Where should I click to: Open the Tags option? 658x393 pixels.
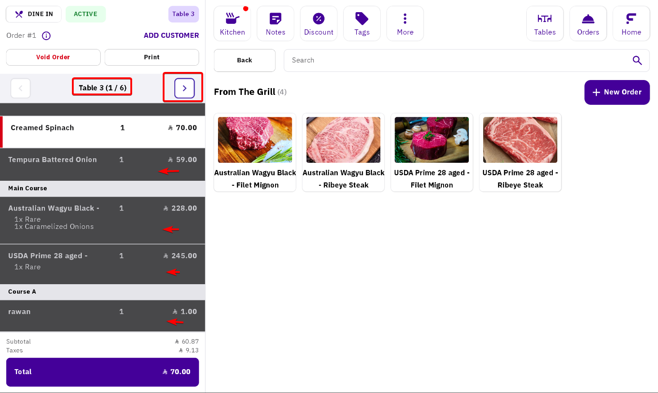click(362, 23)
